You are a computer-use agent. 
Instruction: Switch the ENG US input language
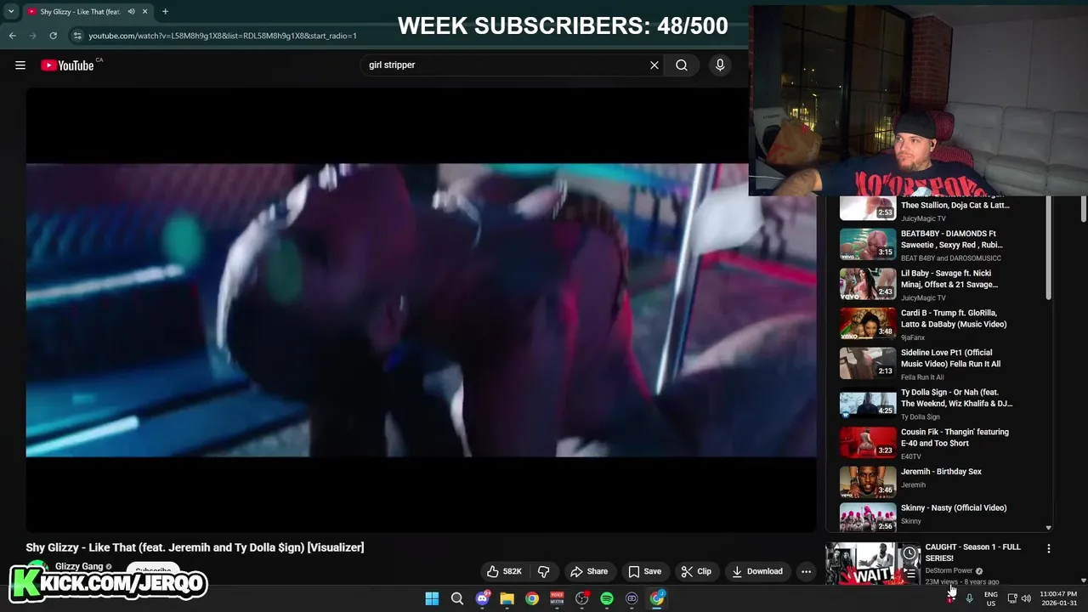pyautogui.click(x=991, y=598)
